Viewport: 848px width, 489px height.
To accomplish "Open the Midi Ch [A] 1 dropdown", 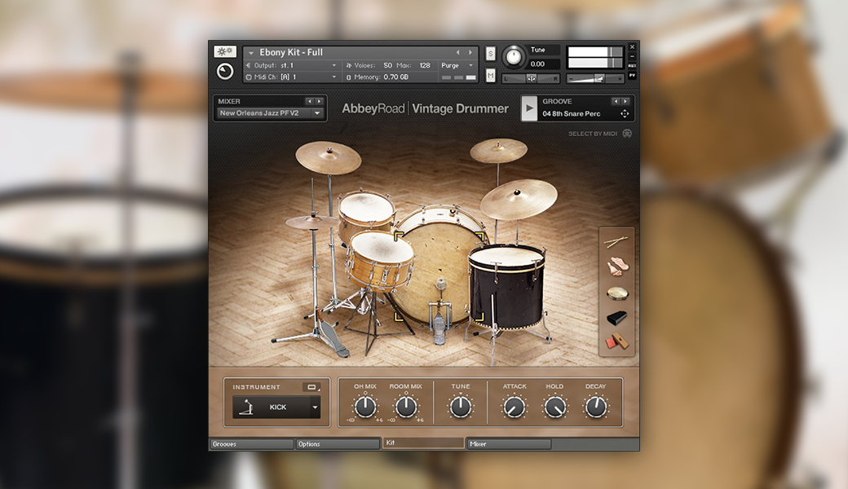I will tap(333, 77).
